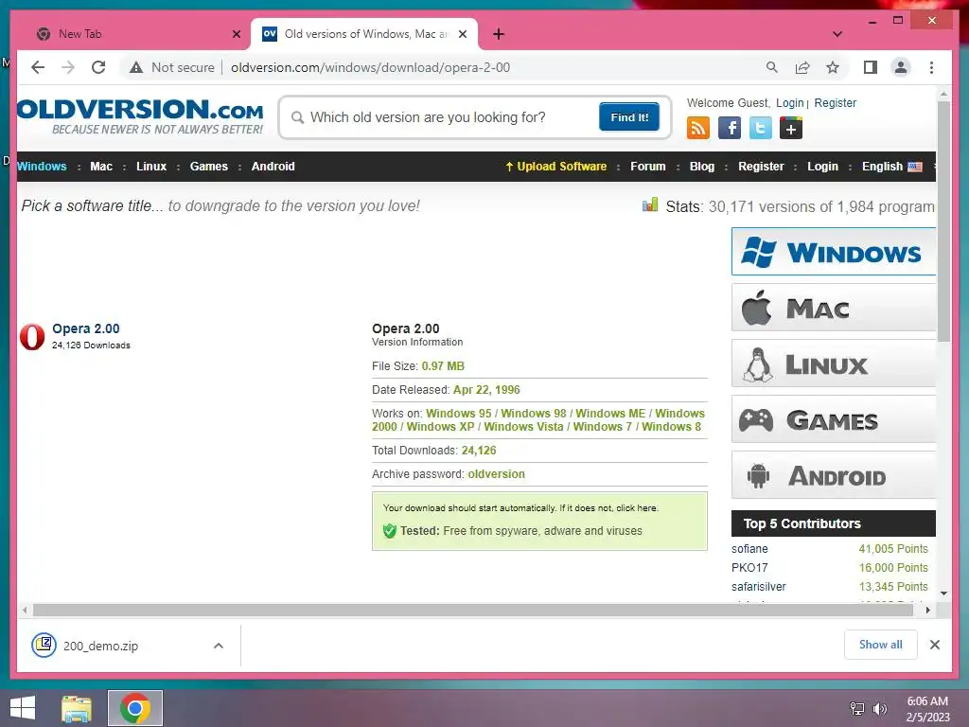
Task: Reload the page with refresh icon
Action: click(x=98, y=67)
